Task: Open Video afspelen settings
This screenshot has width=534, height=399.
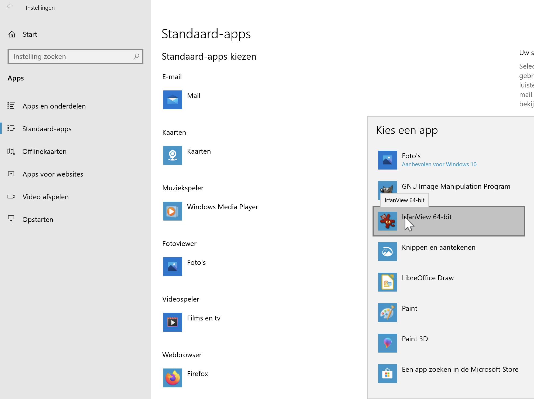Action: pos(45,197)
